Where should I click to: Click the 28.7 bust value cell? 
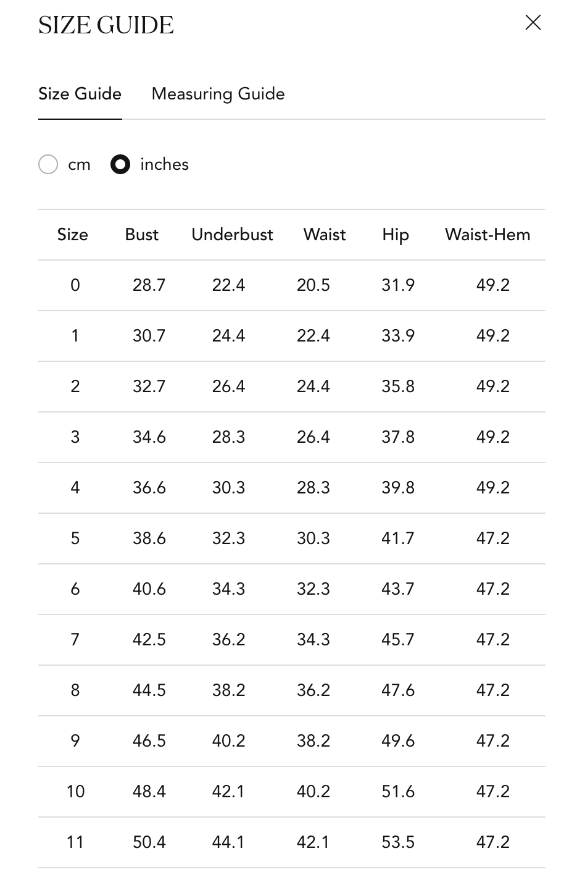click(149, 285)
